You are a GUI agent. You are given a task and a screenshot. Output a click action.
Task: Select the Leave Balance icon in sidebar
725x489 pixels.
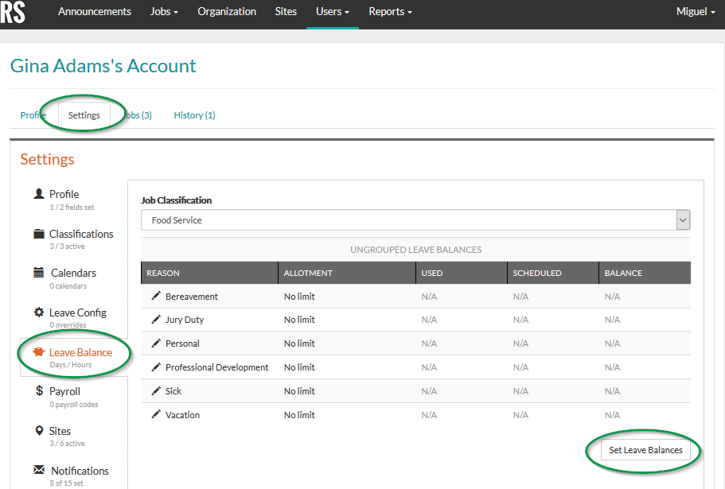click(40, 351)
